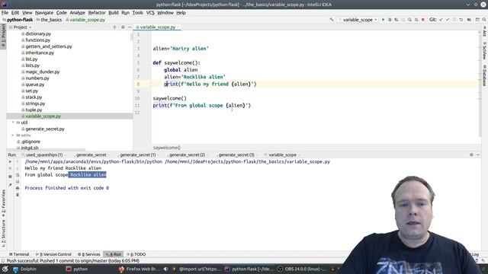The image size is (488, 274).
Task: Switch to generate_secret (2) run tab
Action: pyautogui.click(x=187, y=155)
